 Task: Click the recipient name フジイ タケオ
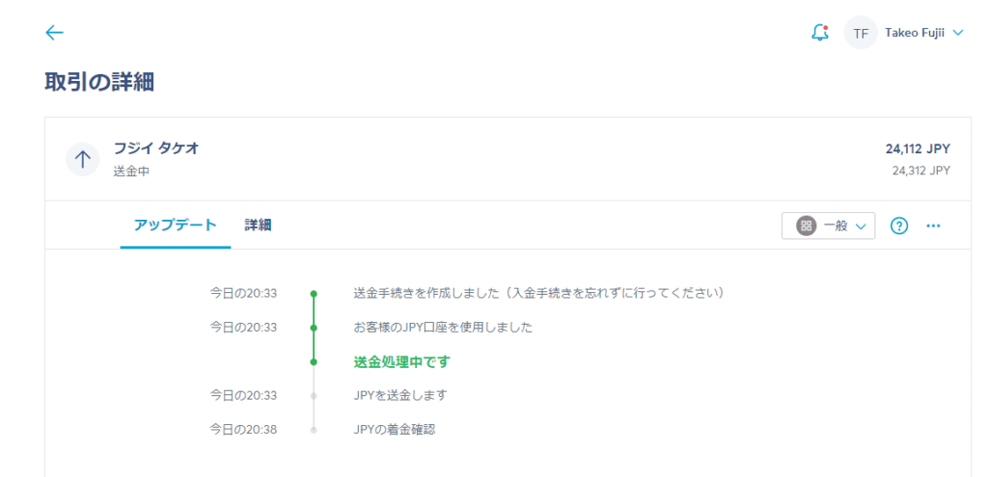click(x=156, y=148)
